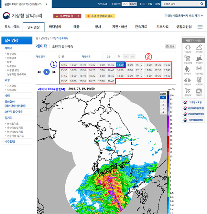The height and width of the screenshot is (214, 207).
Task: Open the 황사 menu
Action: click(98, 27)
